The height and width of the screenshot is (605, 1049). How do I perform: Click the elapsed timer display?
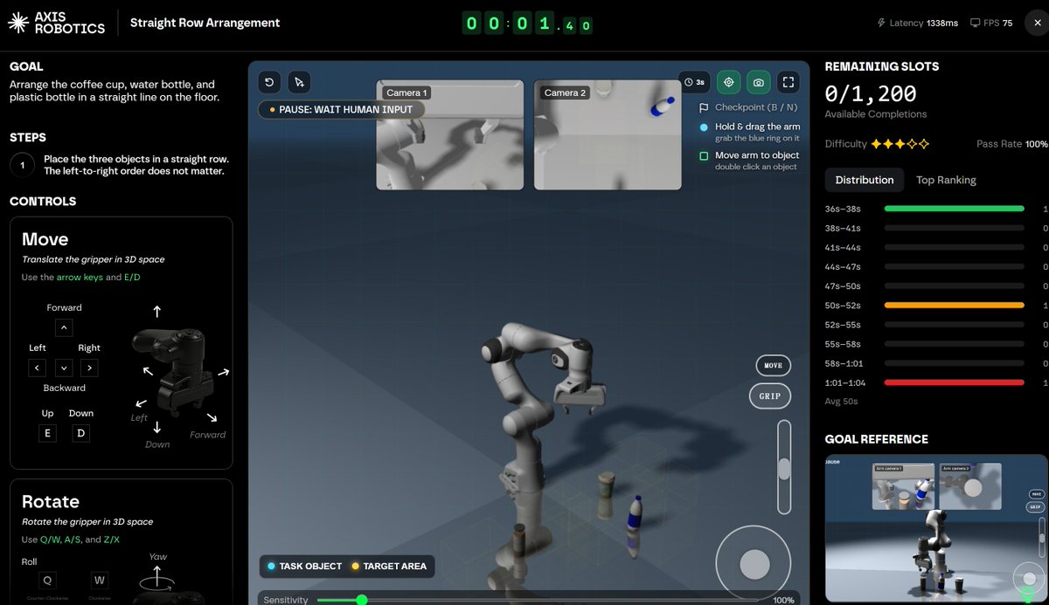click(527, 24)
